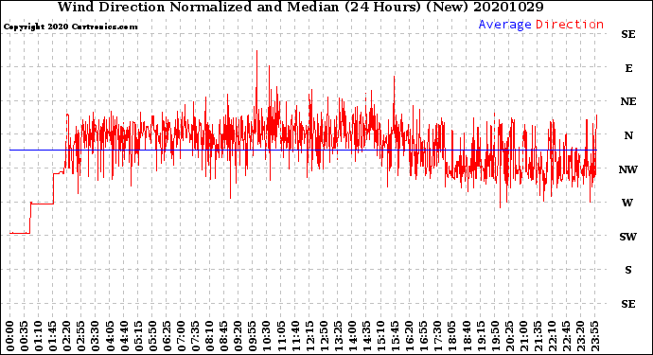The width and height of the screenshot is (653, 355).
Task: Click the 'NW' y-axis label
Action: pos(628,169)
